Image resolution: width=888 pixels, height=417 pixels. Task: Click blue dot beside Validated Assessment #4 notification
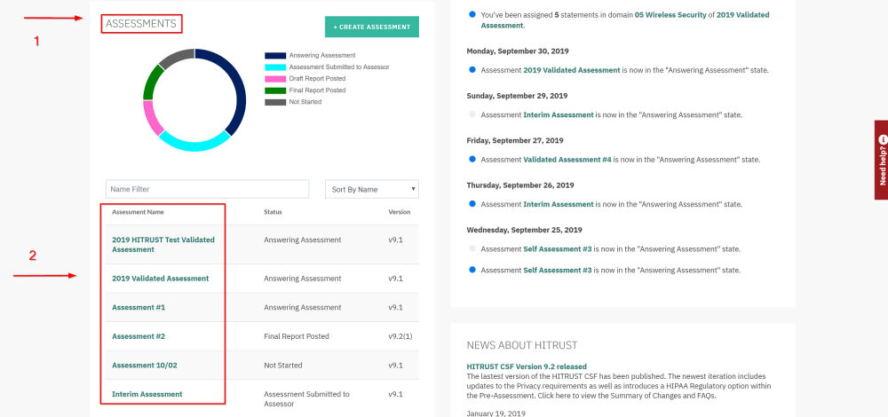pyautogui.click(x=472, y=160)
